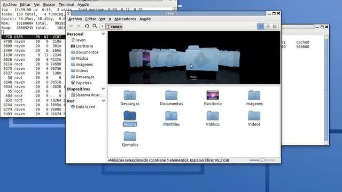This screenshot has height=192, width=342.
Task: Open the Ir menu
Action: [110, 19]
